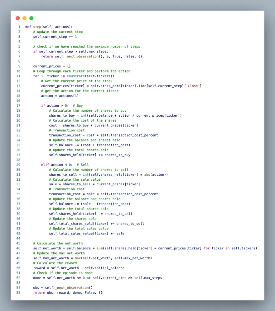Select the comment '# update the current step'
This screenshot has width=275, height=311.
coord(58,32)
